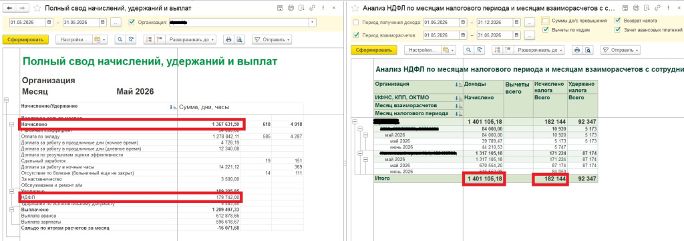Print report from Полный свод toolbar
The image size is (684, 241).
click(228, 39)
